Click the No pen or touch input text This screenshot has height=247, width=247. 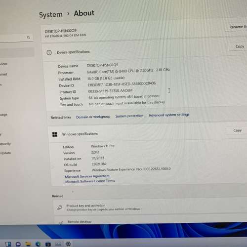click(127, 103)
